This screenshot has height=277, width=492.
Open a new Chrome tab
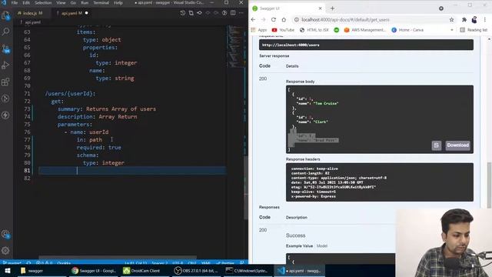coord(332,8)
